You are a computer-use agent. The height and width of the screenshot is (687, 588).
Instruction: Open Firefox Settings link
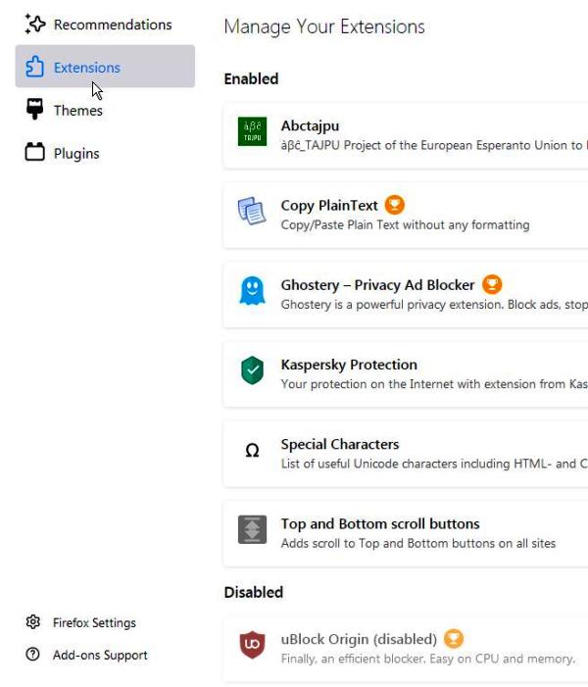(94, 622)
